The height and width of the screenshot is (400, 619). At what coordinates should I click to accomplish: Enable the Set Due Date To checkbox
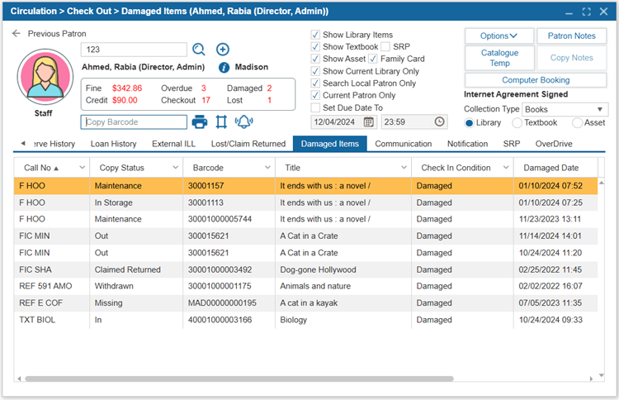click(315, 107)
